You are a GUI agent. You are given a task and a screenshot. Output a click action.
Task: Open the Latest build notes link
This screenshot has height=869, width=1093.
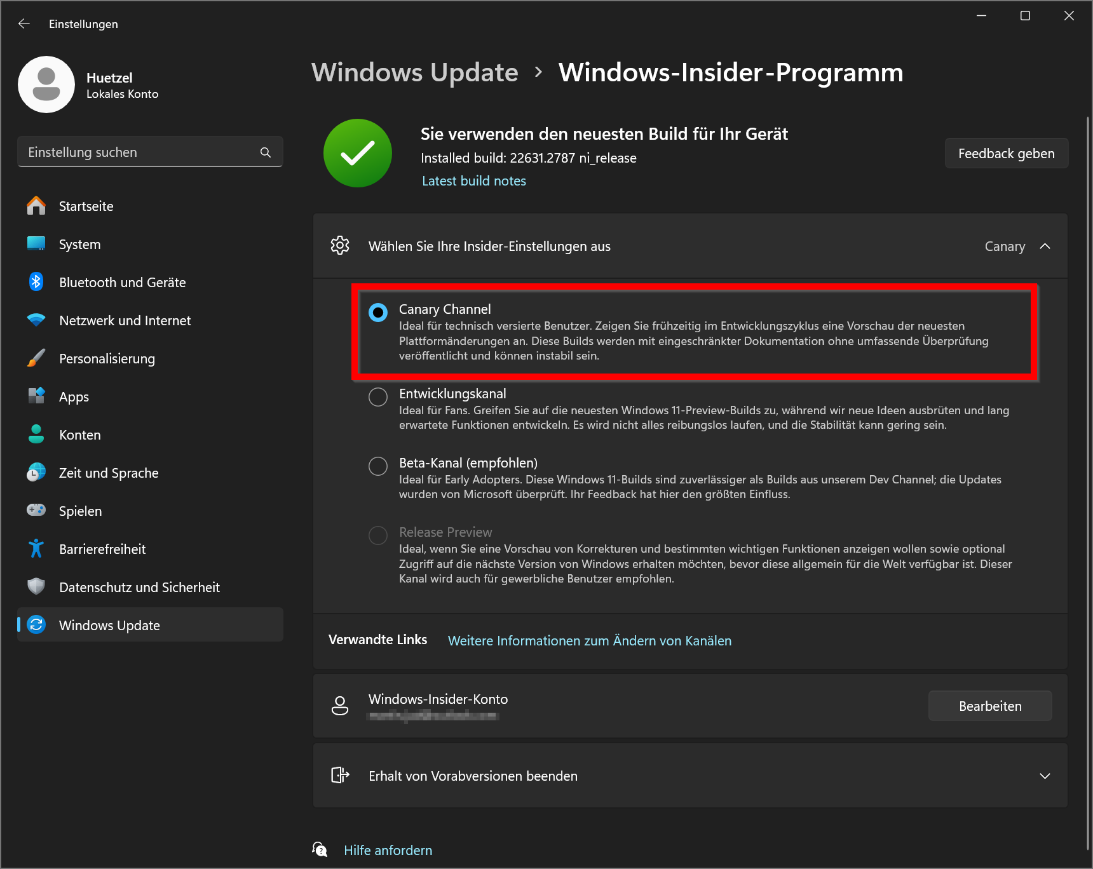pos(474,181)
